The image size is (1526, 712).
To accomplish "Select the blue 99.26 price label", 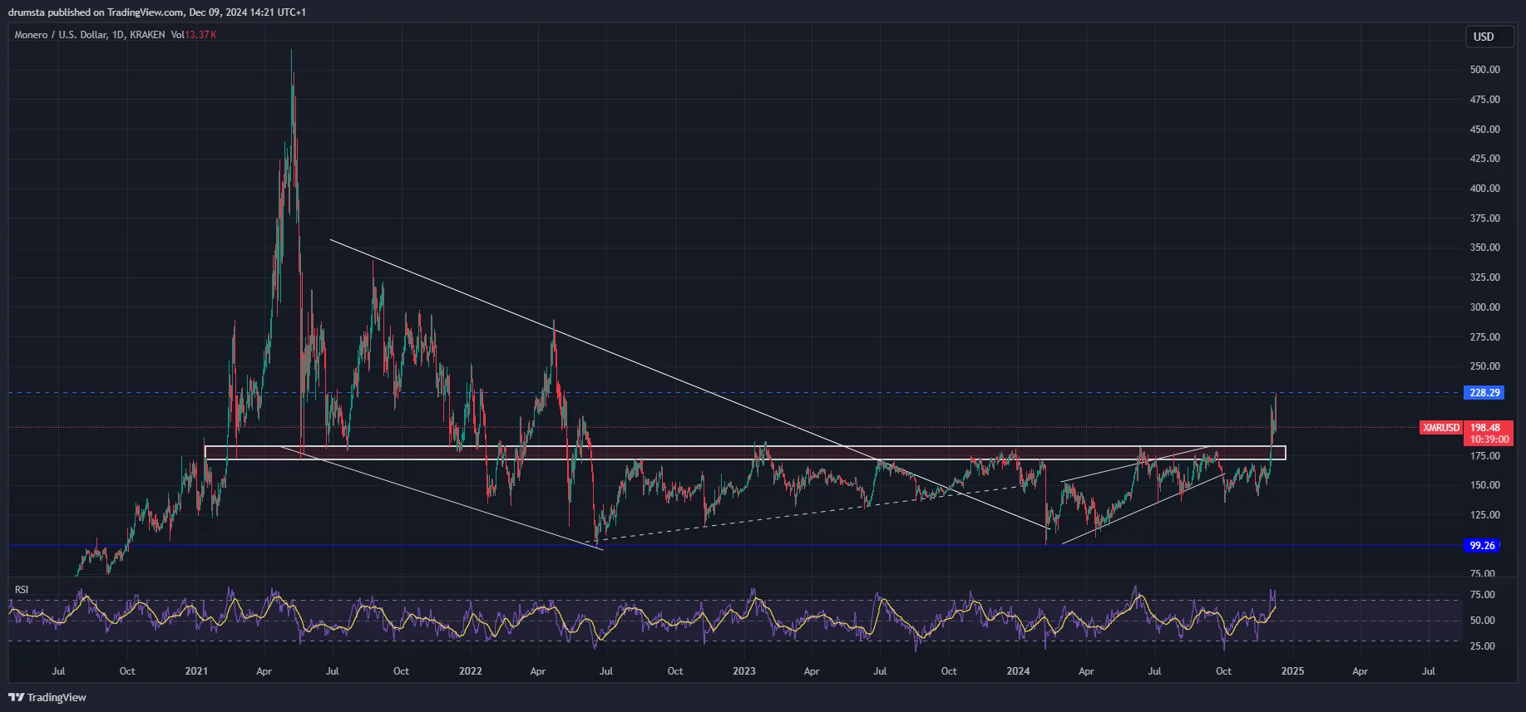I will coord(1482,546).
